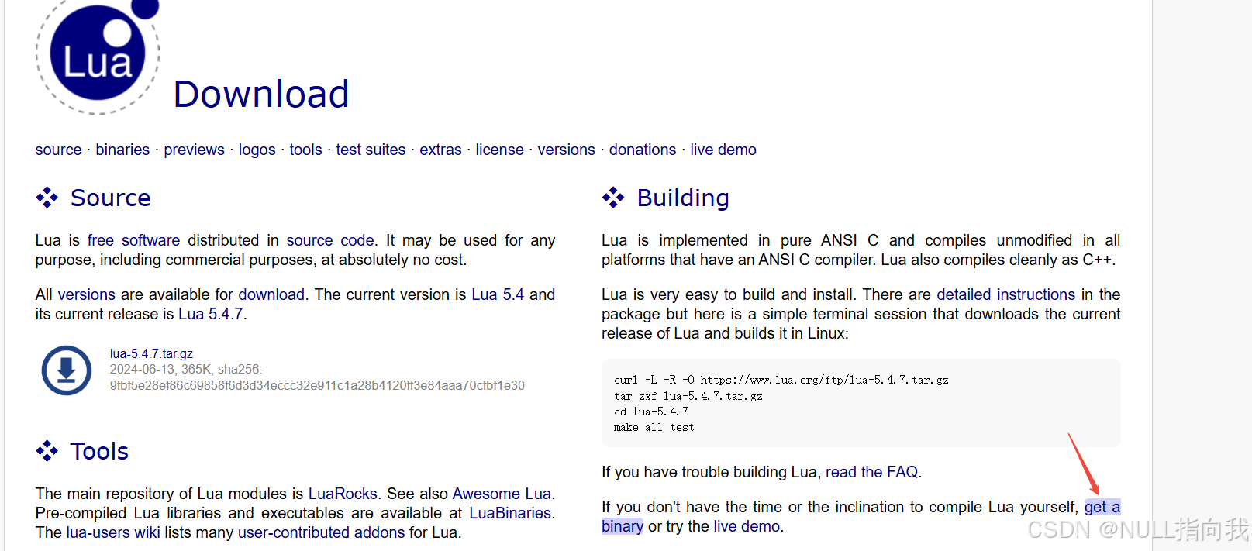The image size is (1252, 551).
Task: Open the donations navigation link
Action: tap(642, 150)
